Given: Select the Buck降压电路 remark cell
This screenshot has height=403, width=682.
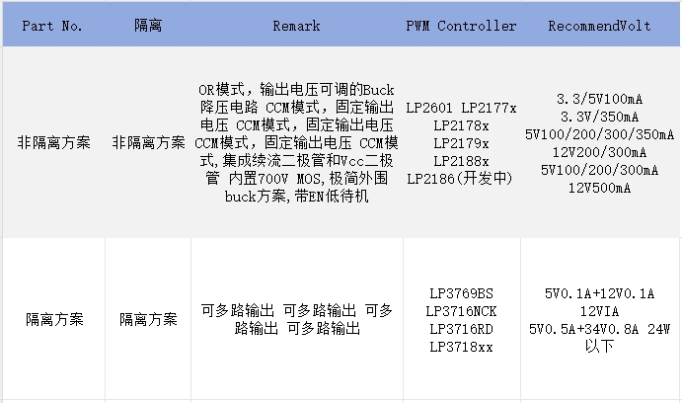Looking at the screenshot, I should tap(296, 143).
